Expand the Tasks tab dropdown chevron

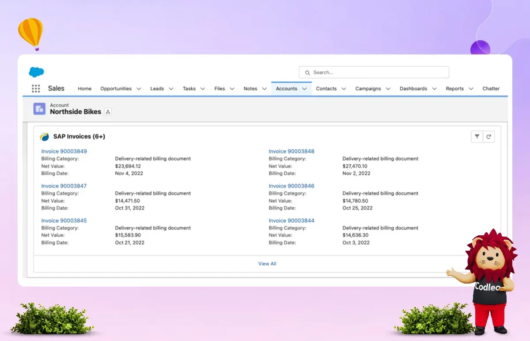tap(203, 89)
